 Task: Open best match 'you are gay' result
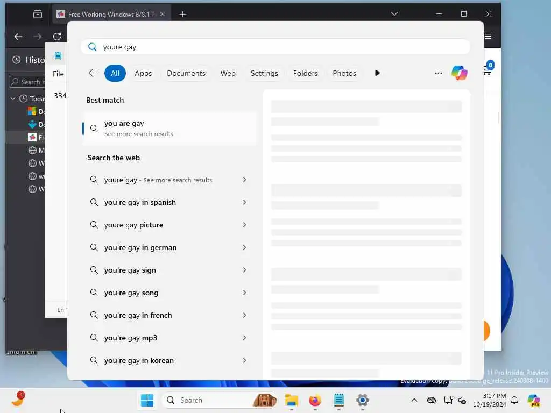click(170, 129)
